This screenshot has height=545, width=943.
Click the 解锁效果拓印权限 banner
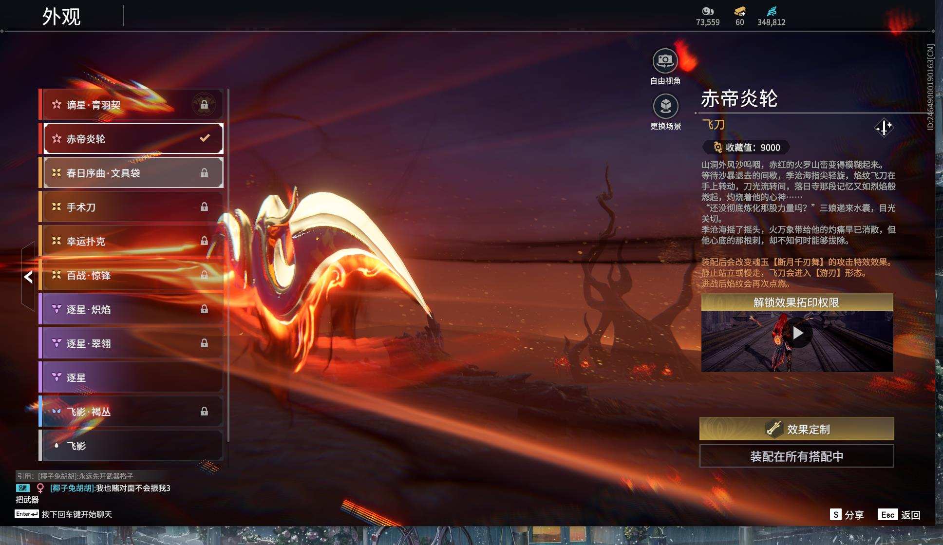click(797, 302)
